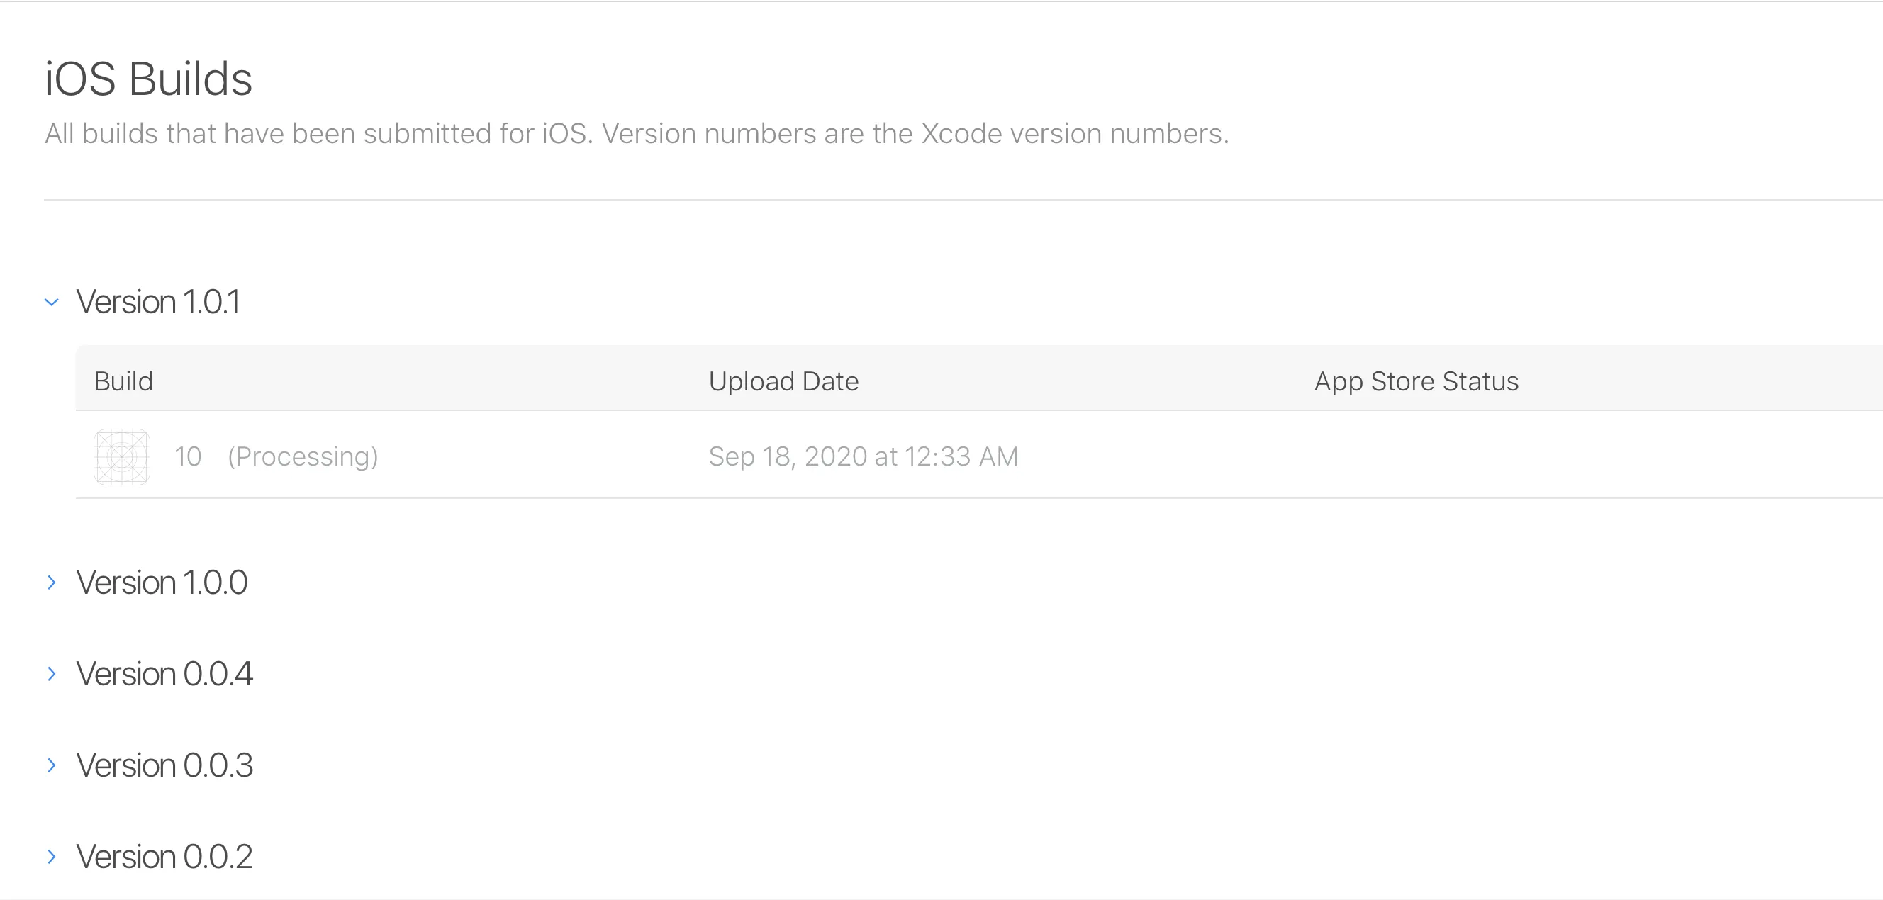Click build number 10
1883x900 pixels.
click(x=188, y=456)
